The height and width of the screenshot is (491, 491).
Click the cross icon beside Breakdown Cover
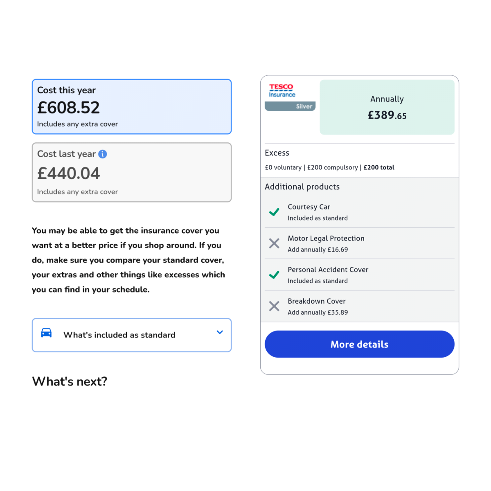(274, 306)
